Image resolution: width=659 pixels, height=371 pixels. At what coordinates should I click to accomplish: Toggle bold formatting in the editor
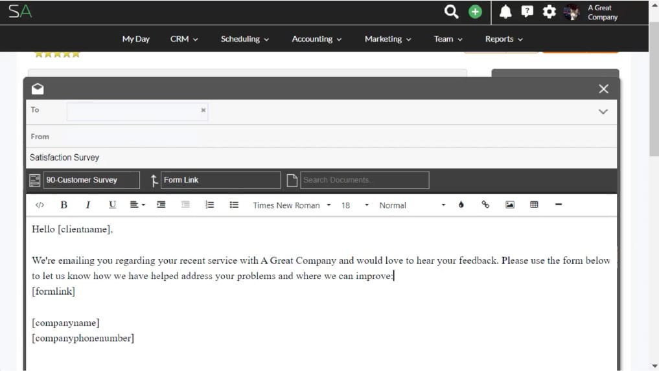point(64,205)
